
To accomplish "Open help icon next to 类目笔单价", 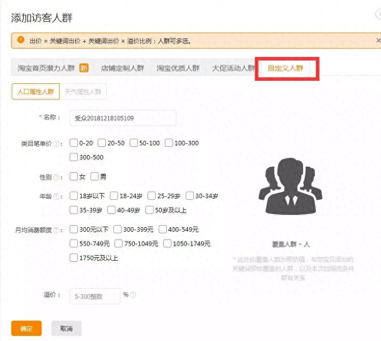I will 56,144.
